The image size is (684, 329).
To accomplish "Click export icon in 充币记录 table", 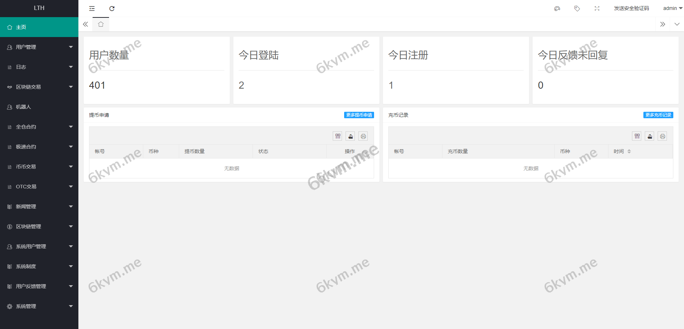I will pyautogui.click(x=650, y=136).
